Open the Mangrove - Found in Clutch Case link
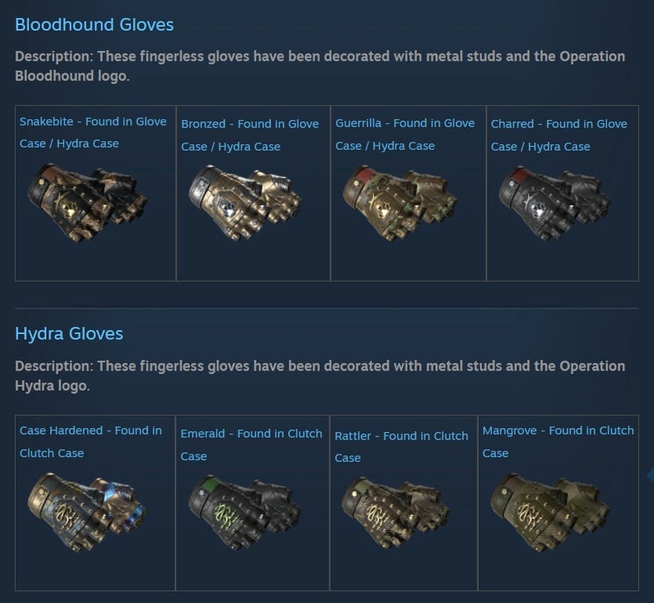654x603 pixels. pyautogui.click(x=558, y=441)
